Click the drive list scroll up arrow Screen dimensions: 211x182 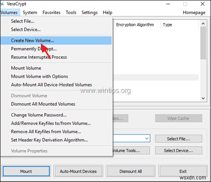[x=203, y=24]
